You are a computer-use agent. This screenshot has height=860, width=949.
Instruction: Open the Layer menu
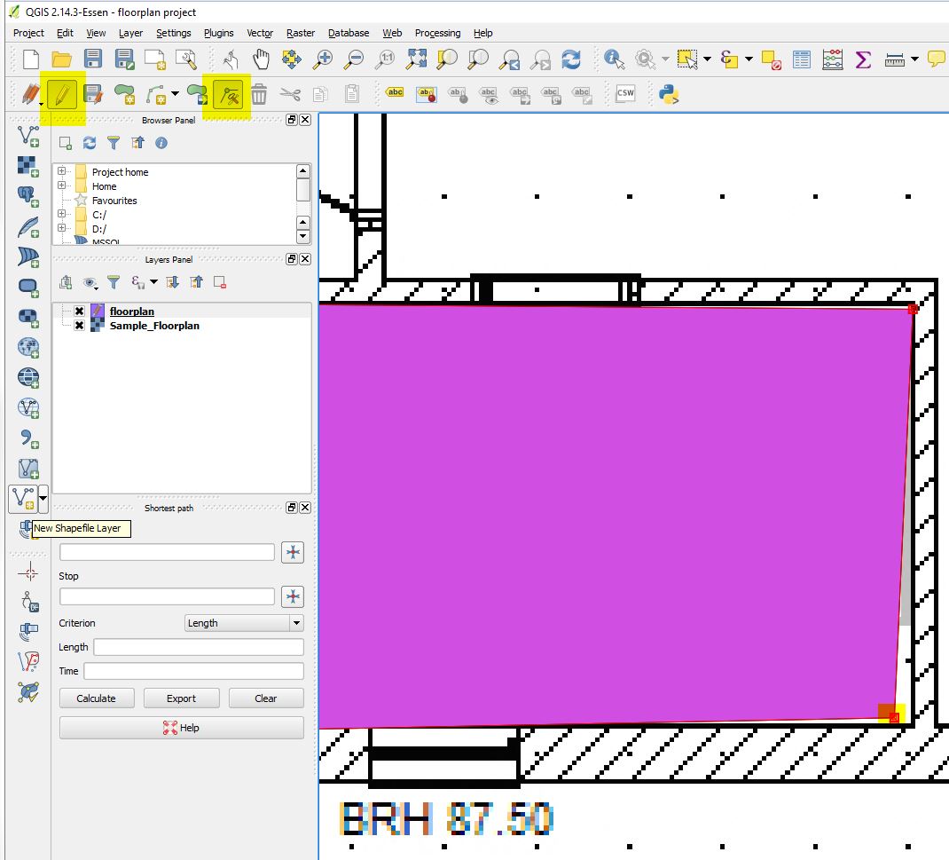coord(130,33)
